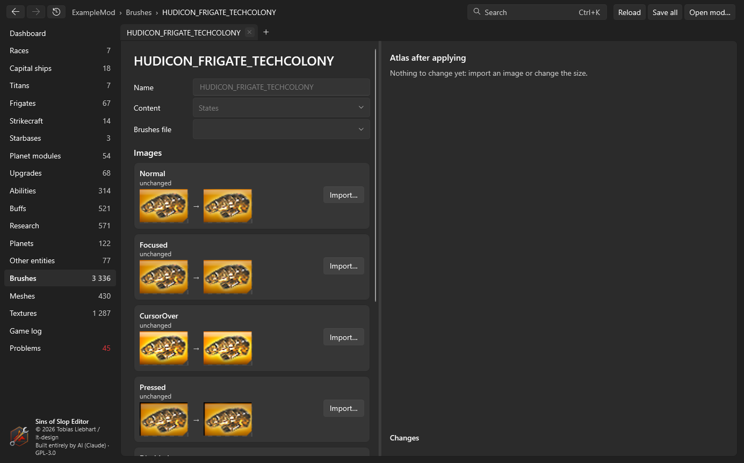This screenshot has height=463, width=744.
Task: Open the navigation history clock icon
Action: [56, 12]
